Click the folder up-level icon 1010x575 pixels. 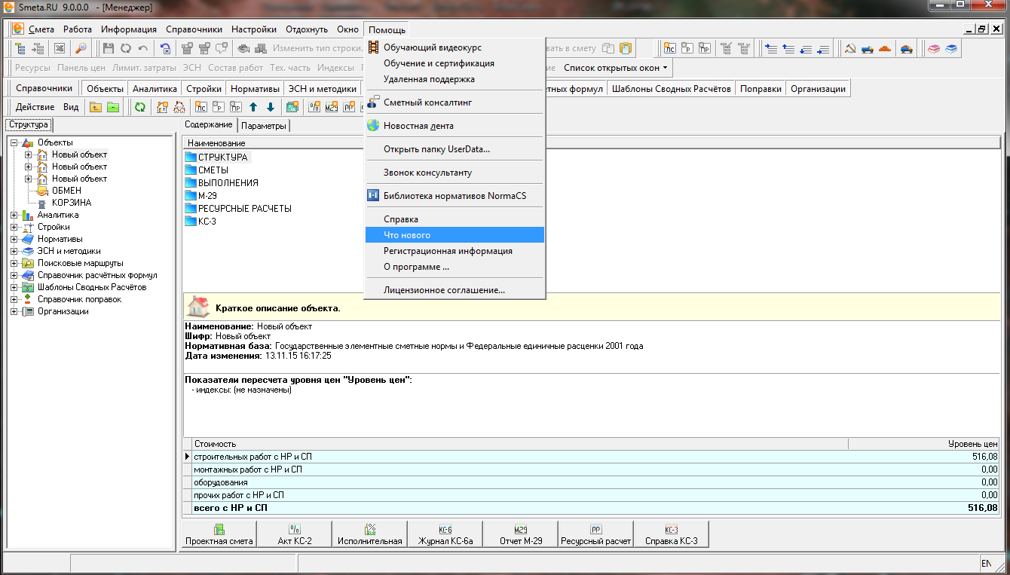point(96,107)
